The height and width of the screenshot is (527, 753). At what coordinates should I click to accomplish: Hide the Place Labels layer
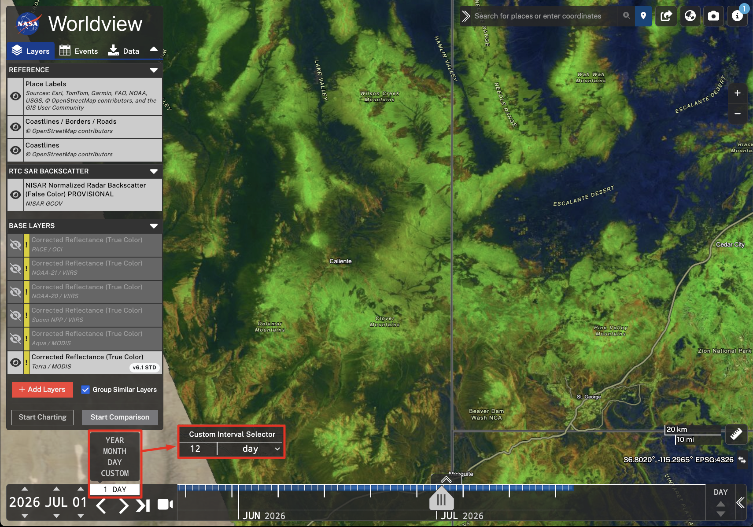(15, 96)
